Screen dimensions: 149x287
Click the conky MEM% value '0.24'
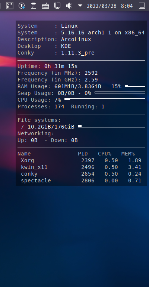click(135, 174)
